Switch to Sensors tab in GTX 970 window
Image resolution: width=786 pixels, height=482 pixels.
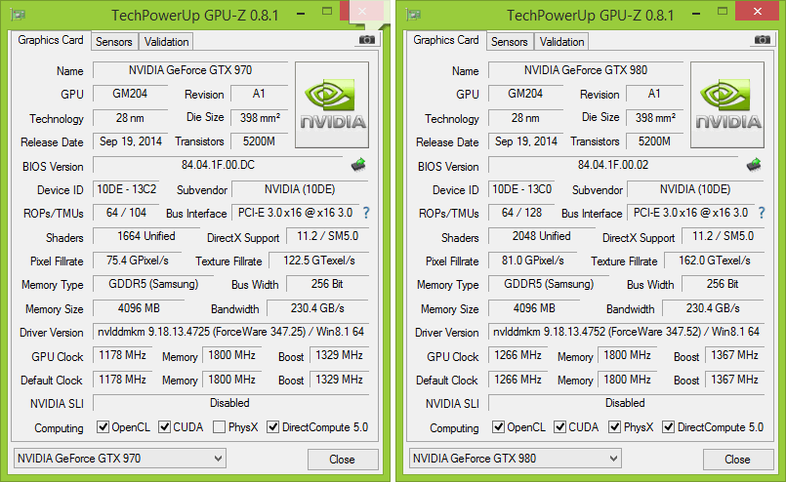coord(114,42)
